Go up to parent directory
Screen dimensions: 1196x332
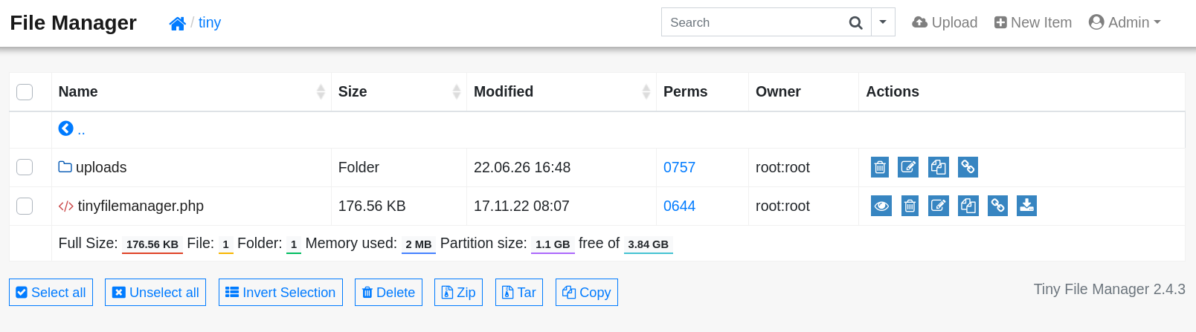click(x=72, y=129)
